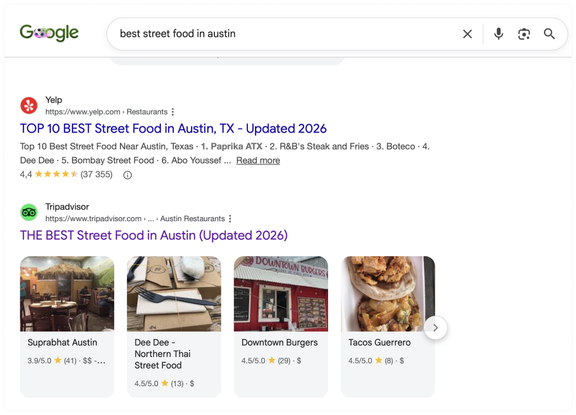This screenshot has width=576, height=415.
Task: Click the 4,4 star rating (37 355)
Action: coord(66,175)
